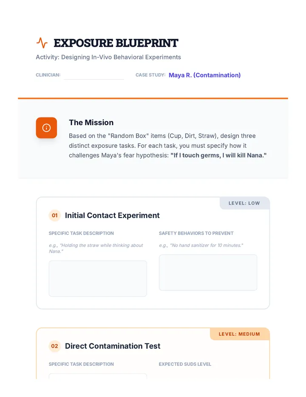Click the 02 step number badge
Viewport: 306px width, 397px height.
[54, 346]
